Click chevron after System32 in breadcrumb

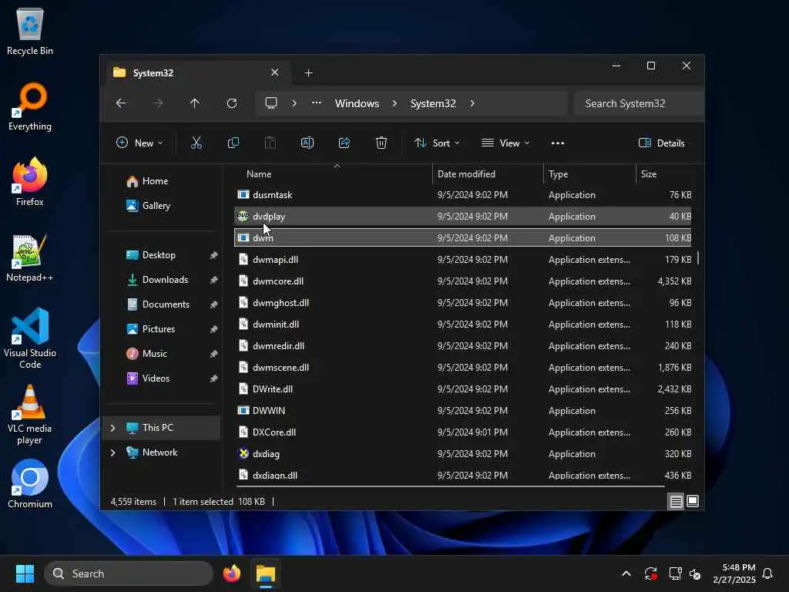472,103
